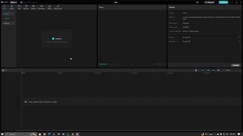Toggle the preview axis
The width and height of the screenshot is (243, 136).
click(218, 70)
